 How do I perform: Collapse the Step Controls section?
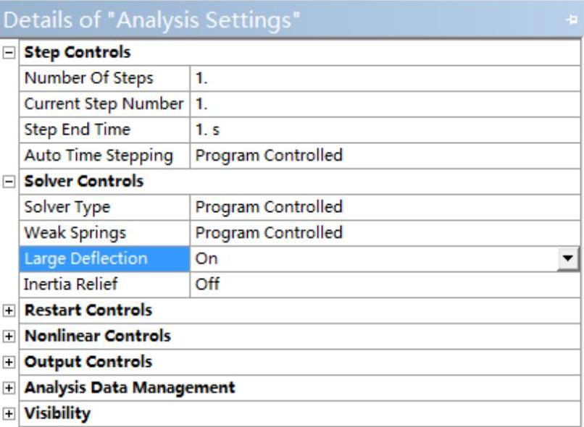click(9, 52)
